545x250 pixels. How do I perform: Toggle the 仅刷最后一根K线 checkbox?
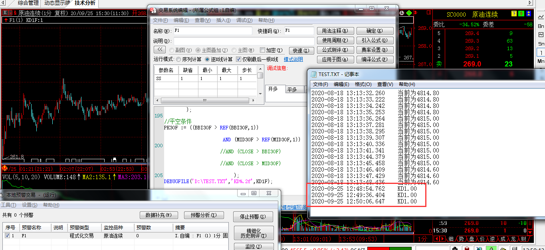(x=239, y=59)
